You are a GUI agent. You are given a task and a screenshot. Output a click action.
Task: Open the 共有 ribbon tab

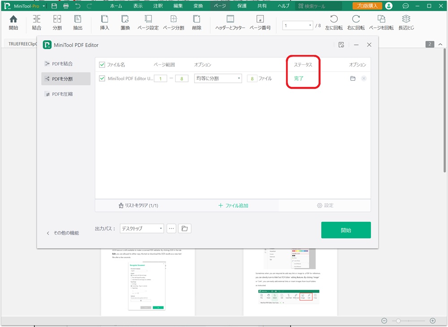(262, 6)
